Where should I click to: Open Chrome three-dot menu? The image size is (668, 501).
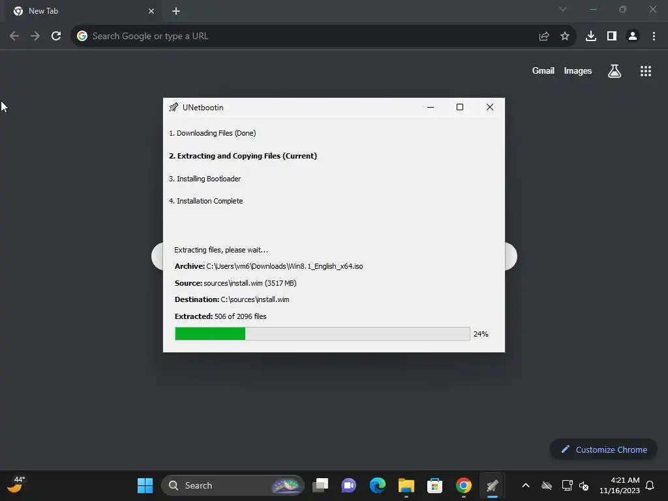pyautogui.click(x=654, y=37)
